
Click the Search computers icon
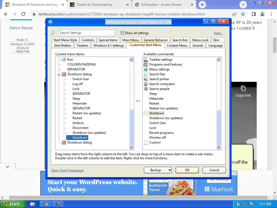[x=146, y=84]
